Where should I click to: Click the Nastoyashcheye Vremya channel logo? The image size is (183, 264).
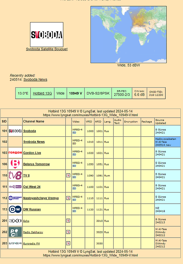[x=15, y=198]
